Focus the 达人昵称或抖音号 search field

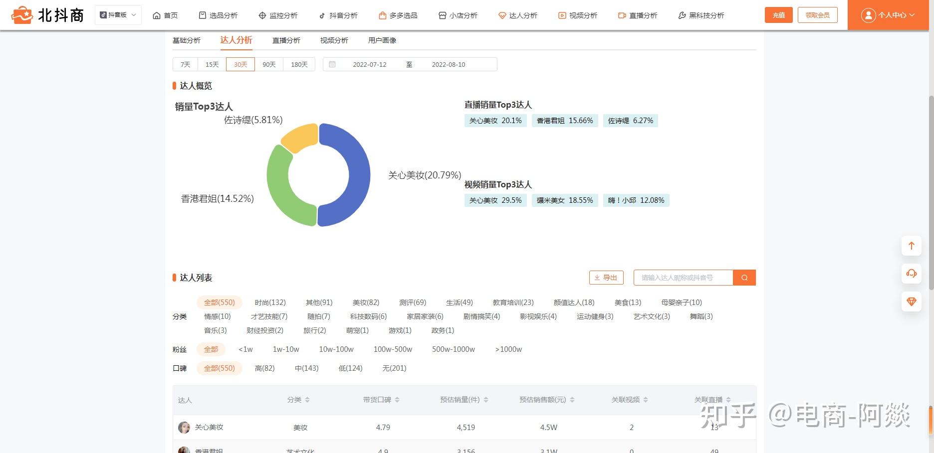[x=683, y=278]
